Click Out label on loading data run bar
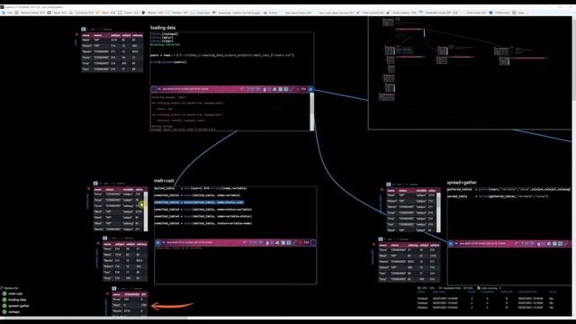 click(303, 89)
